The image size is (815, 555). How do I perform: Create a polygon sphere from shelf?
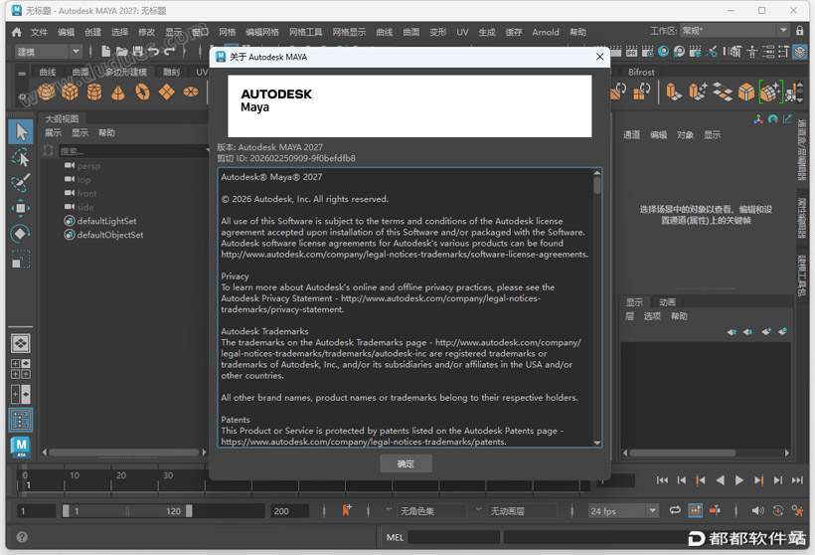point(47,92)
